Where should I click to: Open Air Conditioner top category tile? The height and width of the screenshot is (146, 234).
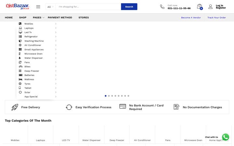(x=142, y=134)
